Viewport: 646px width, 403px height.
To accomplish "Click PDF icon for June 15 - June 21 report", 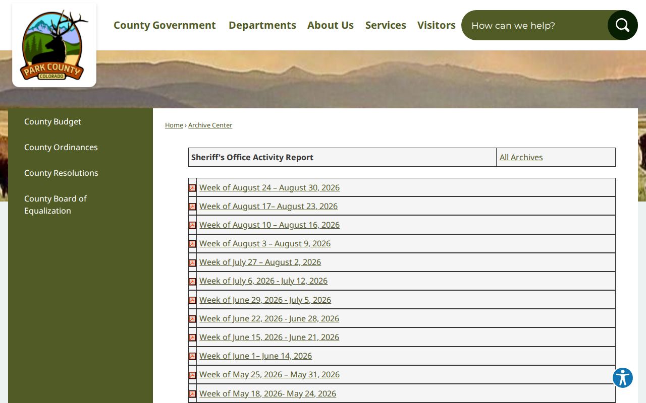I will click(192, 338).
